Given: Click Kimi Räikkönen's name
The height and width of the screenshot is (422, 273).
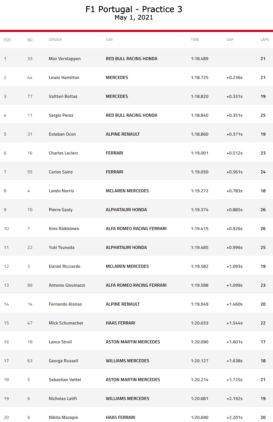Looking at the screenshot, I should [x=64, y=229].
